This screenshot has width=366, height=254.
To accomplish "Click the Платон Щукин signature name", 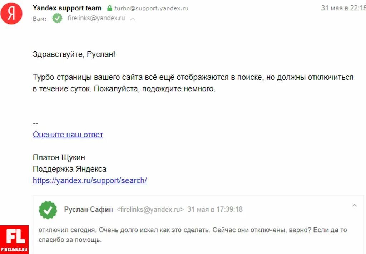I will (x=59, y=157).
